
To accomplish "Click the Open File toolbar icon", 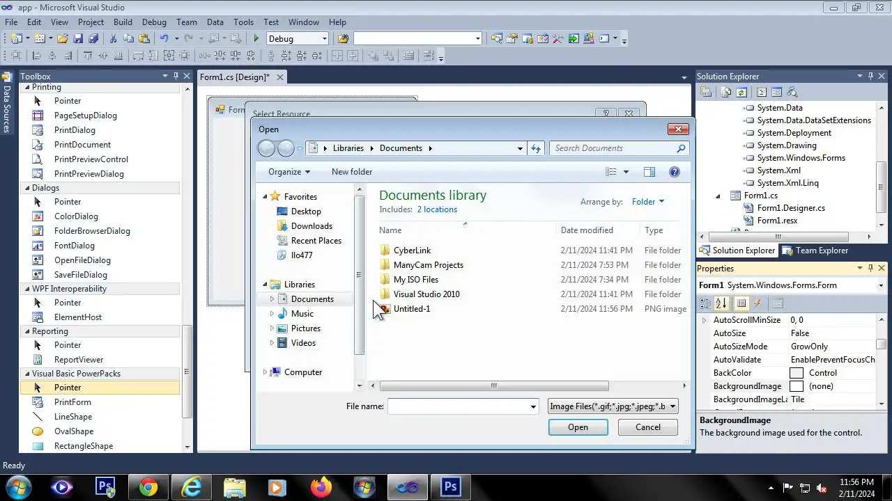I will (x=63, y=39).
